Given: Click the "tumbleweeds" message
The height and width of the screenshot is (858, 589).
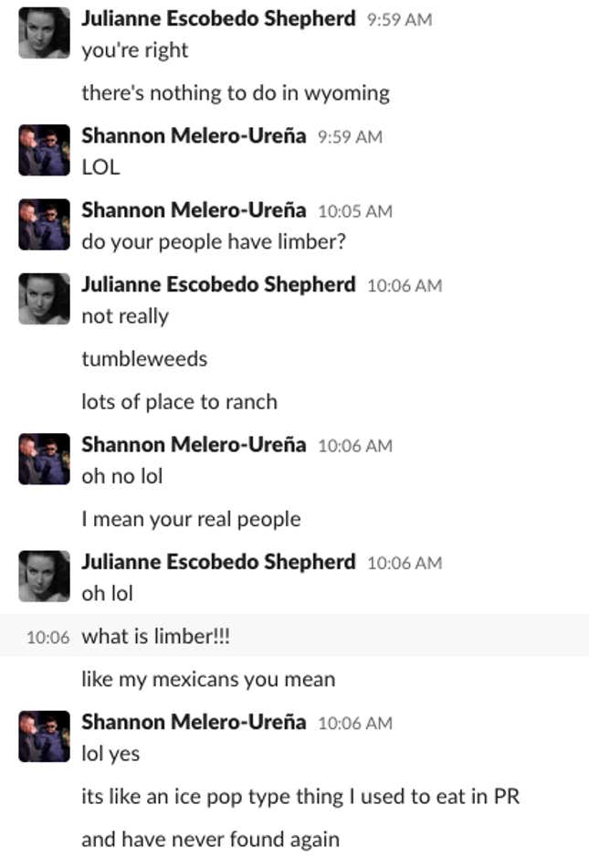Looking at the screenshot, I should pos(144,359).
